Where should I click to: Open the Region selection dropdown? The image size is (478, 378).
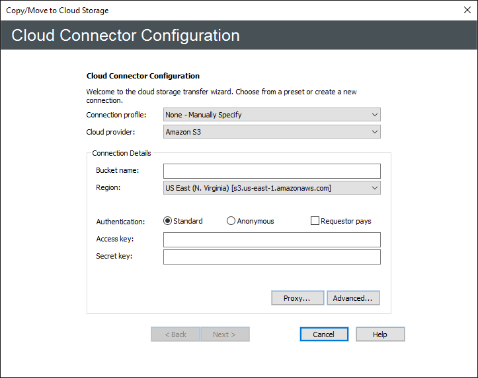pos(272,188)
